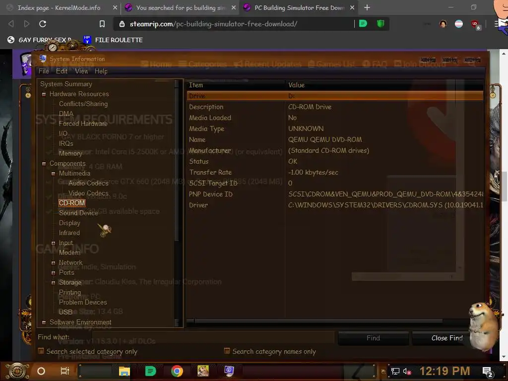Select the Display tree item
Screen dimensions: 508x381
pyautogui.click(x=69, y=223)
